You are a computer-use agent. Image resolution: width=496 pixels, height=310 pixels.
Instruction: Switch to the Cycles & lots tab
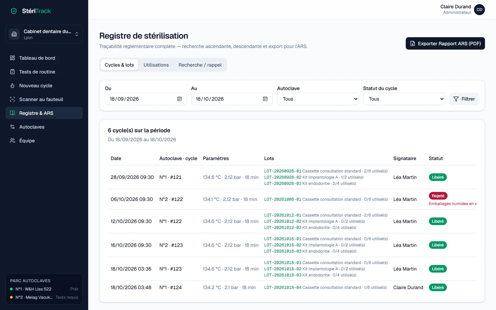pyautogui.click(x=119, y=65)
